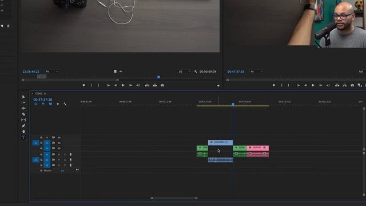Mark Out in Source monitor
Image resolution: width=366 pixels, height=206 pixels.
(x=98, y=85)
